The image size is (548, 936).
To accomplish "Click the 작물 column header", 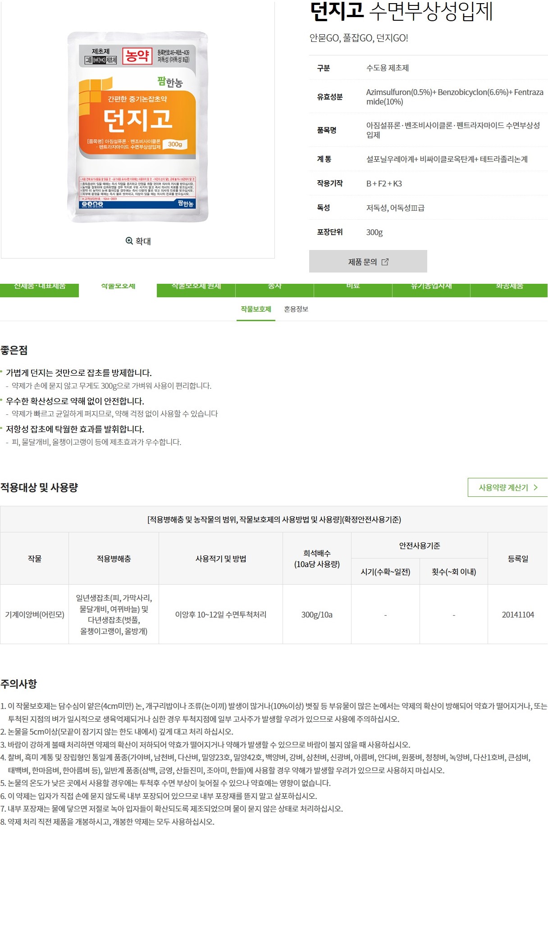I will point(35,559).
